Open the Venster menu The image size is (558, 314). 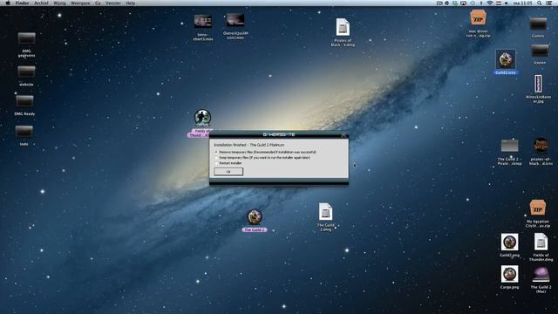(113, 3)
